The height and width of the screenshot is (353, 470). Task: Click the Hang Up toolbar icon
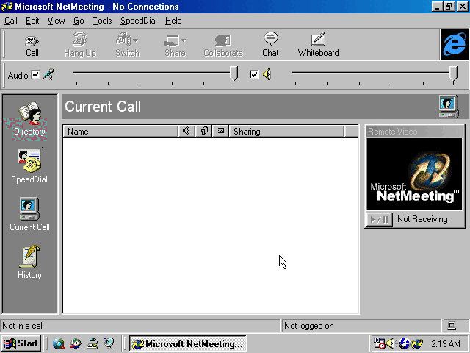click(80, 40)
